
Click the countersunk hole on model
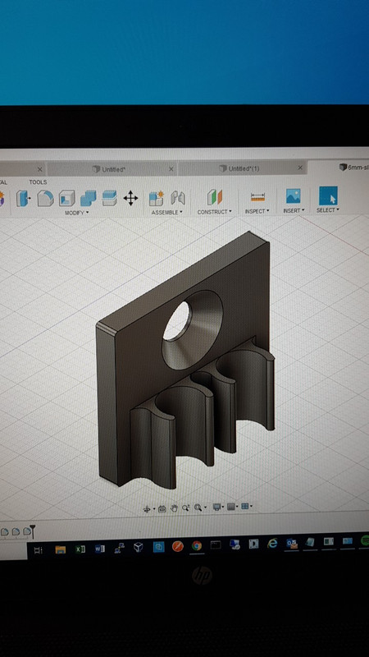pyautogui.click(x=192, y=330)
